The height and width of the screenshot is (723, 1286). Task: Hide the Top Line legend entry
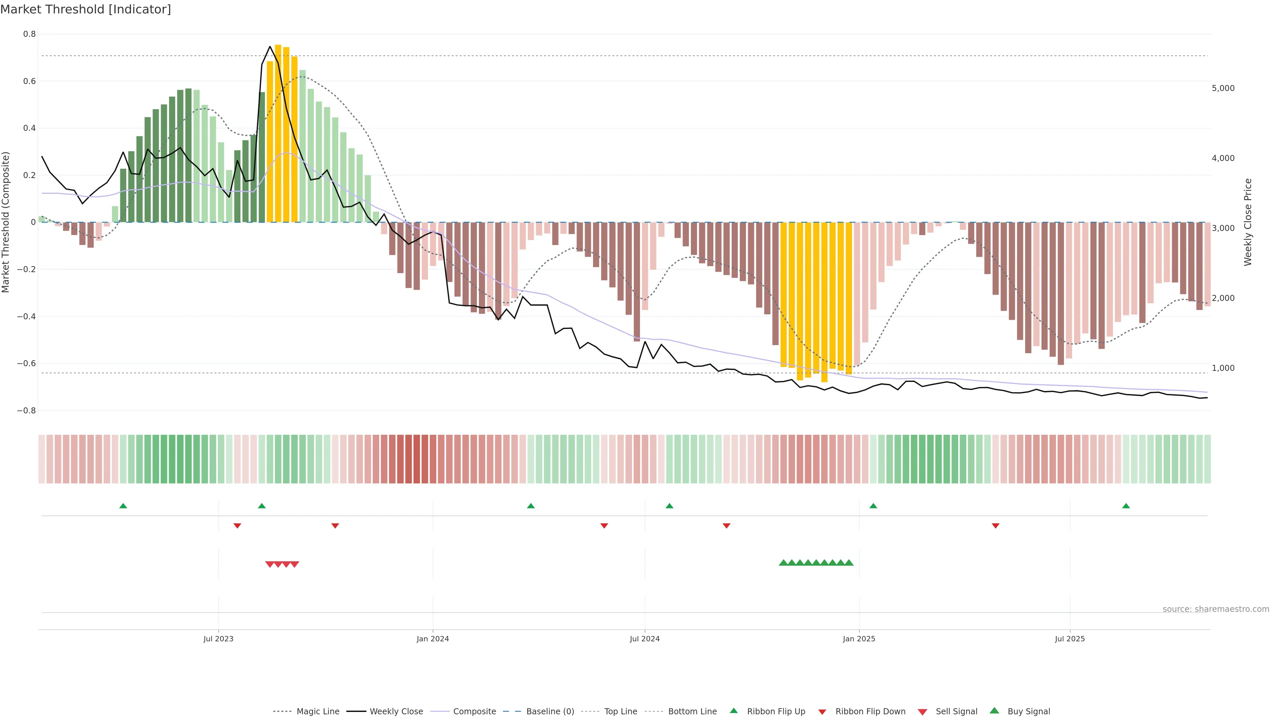(x=621, y=712)
